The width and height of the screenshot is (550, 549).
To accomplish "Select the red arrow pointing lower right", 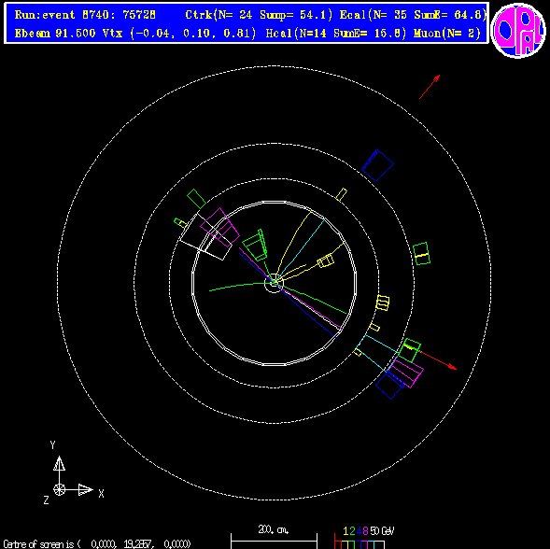I will [x=437, y=359].
